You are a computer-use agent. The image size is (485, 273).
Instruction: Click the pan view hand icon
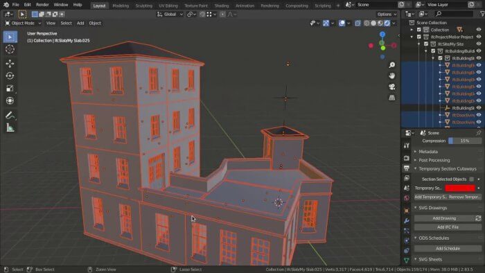click(x=392, y=76)
